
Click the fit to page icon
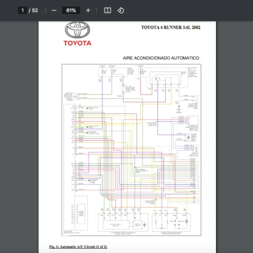108,10
